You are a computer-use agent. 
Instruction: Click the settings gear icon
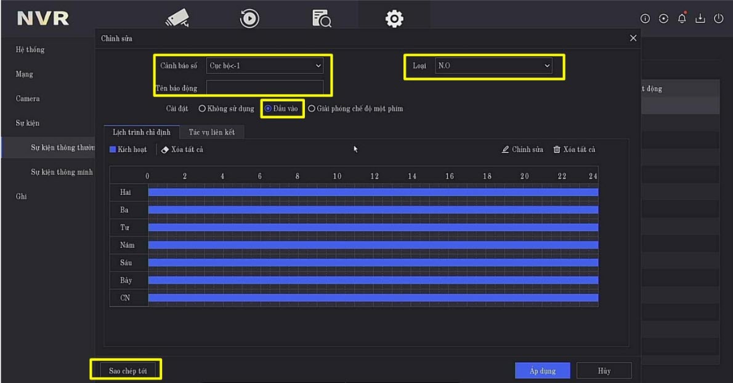click(x=394, y=19)
